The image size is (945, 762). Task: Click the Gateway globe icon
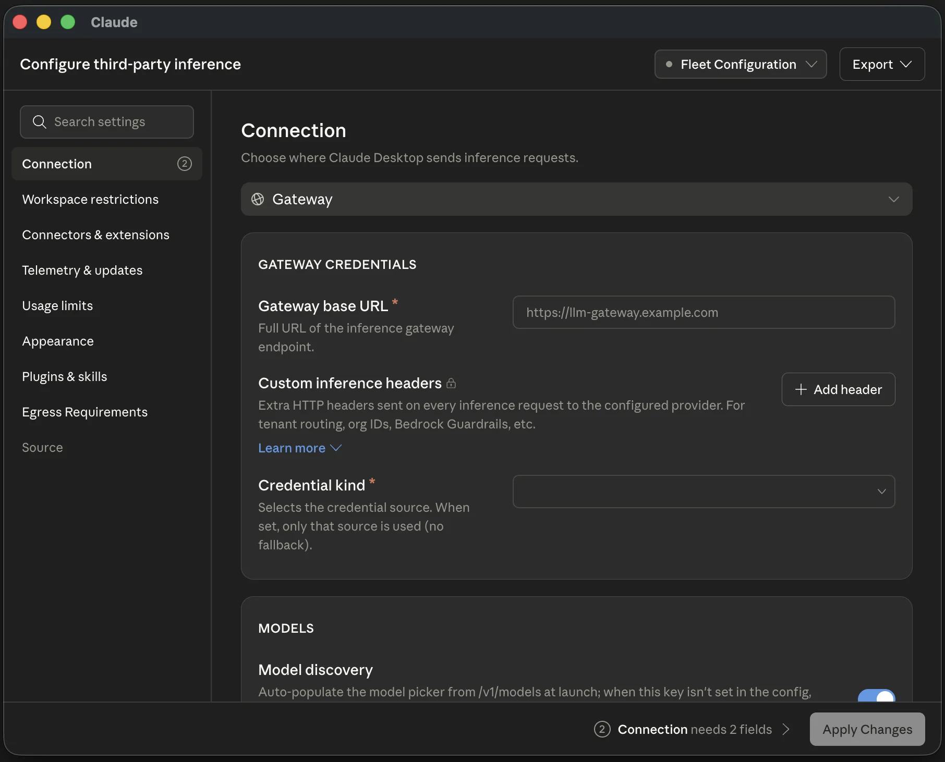coord(258,199)
